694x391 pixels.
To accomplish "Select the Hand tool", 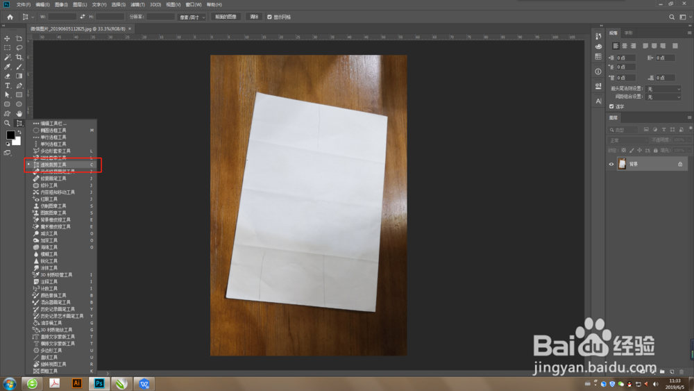I will (x=19, y=114).
